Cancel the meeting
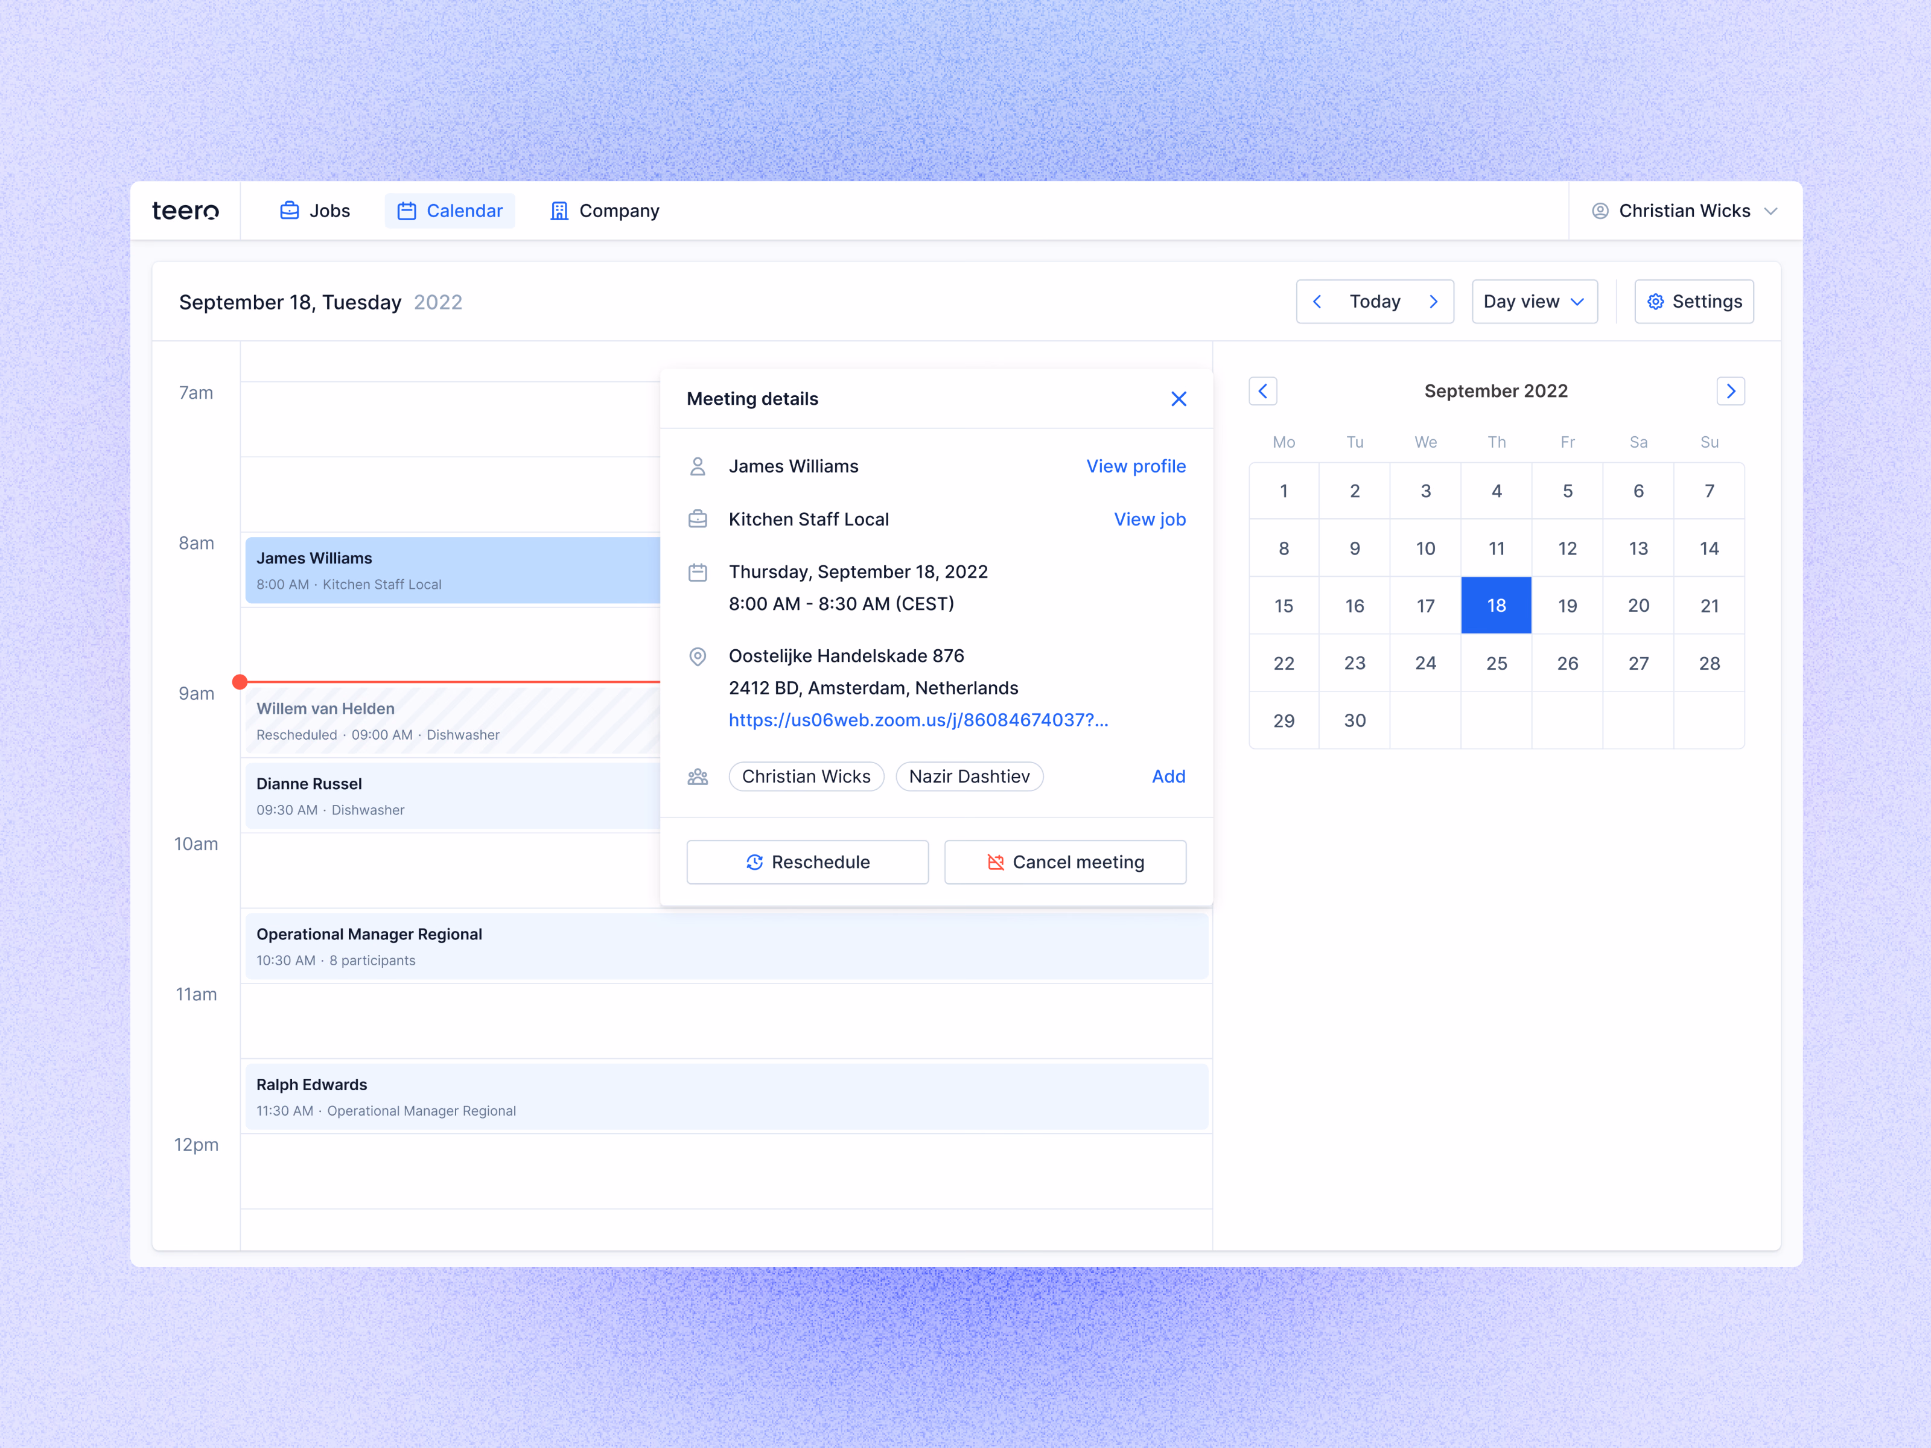The image size is (1931, 1448). 1065,862
